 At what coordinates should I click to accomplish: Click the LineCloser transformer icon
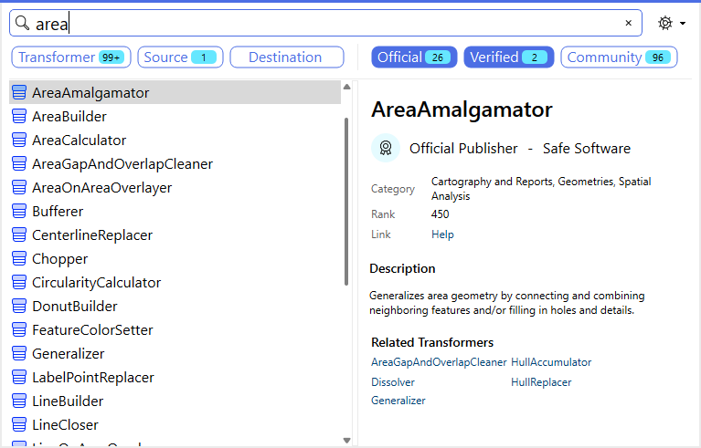19,425
